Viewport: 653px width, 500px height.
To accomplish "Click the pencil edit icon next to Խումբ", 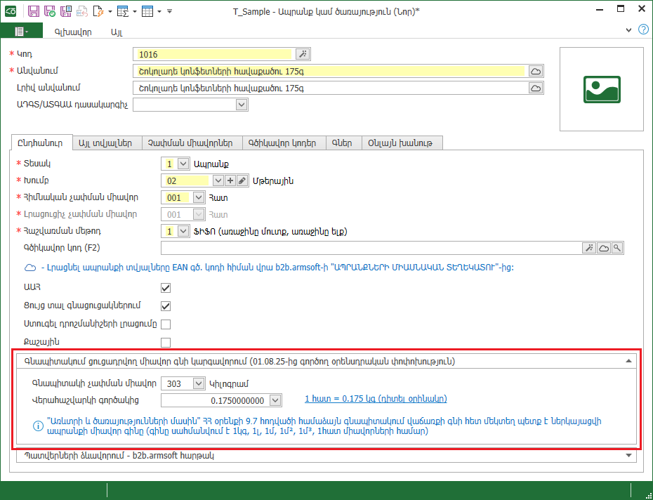I will tap(242, 180).
